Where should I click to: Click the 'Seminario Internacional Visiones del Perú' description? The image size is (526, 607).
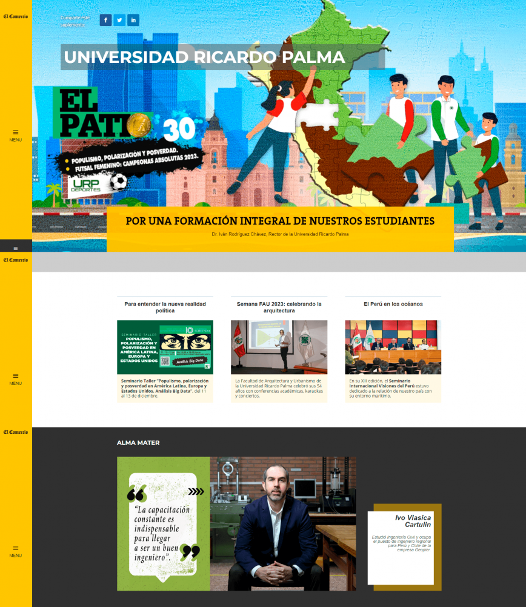click(x=391, y=389)
